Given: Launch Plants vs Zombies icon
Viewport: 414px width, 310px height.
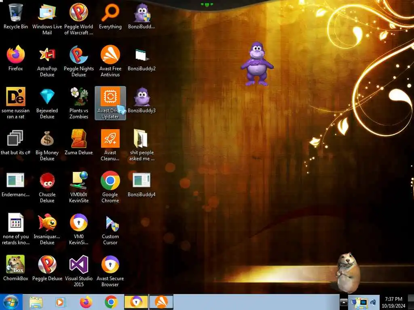Looking at the screenshot, I should tap(79, 103).
